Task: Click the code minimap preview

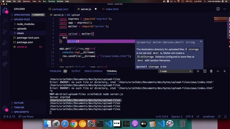Action: [x=221, y=19]
